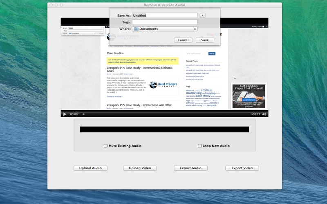This screenshot has width=327, height=204.
Task: Click the volume speaker icon
Action: point(264,114)
